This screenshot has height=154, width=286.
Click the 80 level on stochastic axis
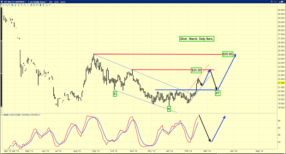click(279, 121)
